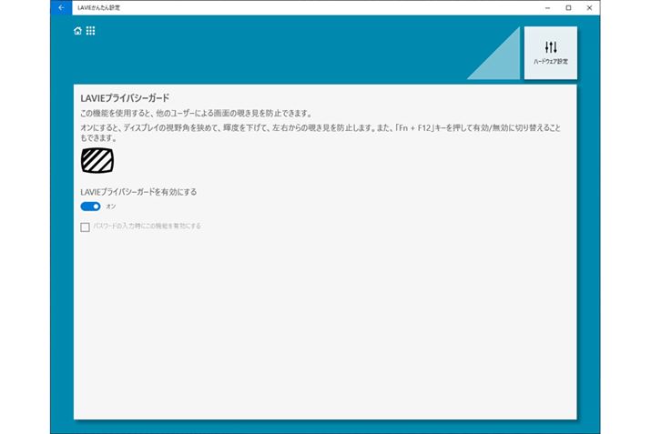Click the オン status label

(111, 207)
